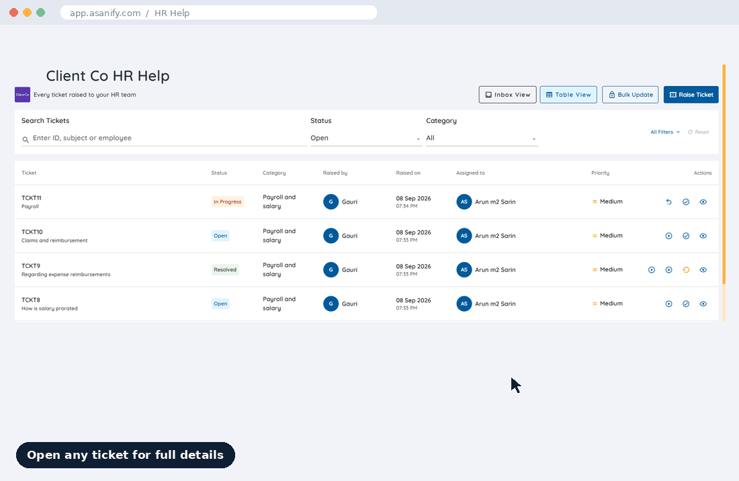Click the Status column header
Viewport: 739px width, 481px height.
219,173
